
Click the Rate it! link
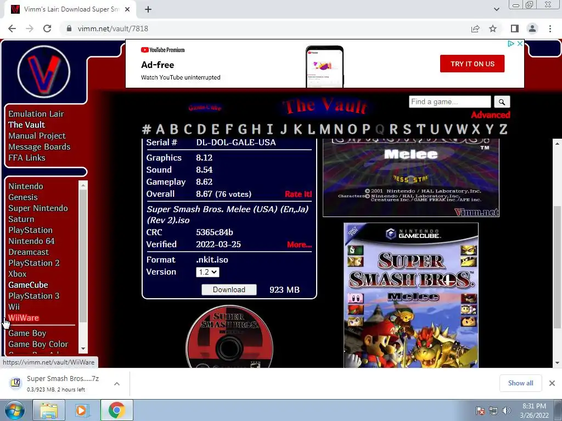click(x=298, y=194)
